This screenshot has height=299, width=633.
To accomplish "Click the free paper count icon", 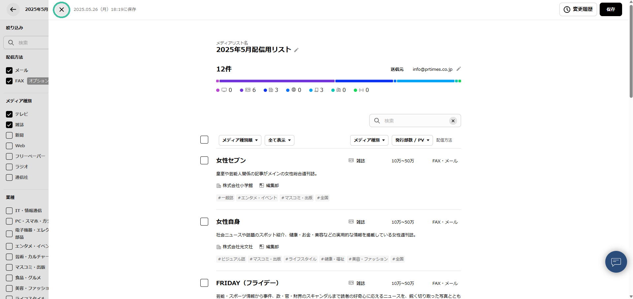I will click(x=316, y=90).
